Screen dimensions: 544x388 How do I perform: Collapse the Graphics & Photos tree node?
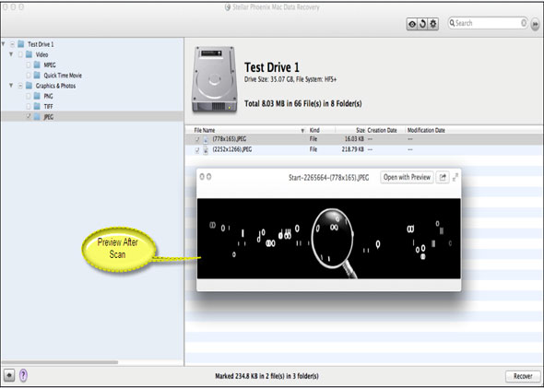(11, 86)
